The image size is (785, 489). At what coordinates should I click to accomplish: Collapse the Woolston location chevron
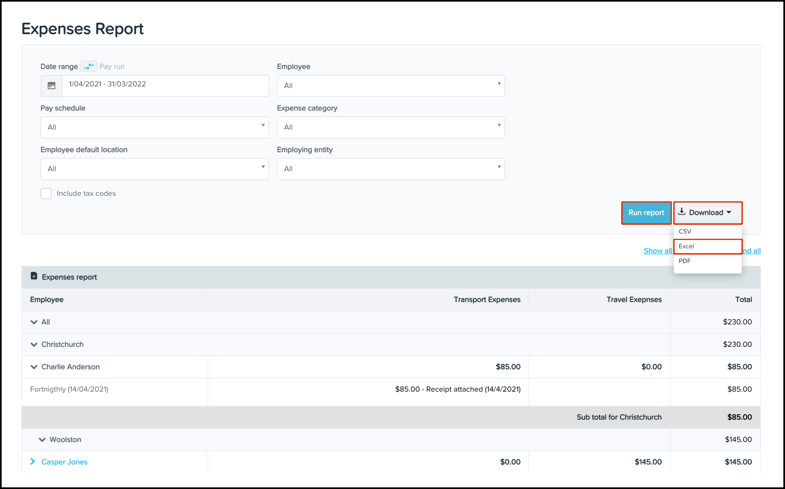click(42, 439)
